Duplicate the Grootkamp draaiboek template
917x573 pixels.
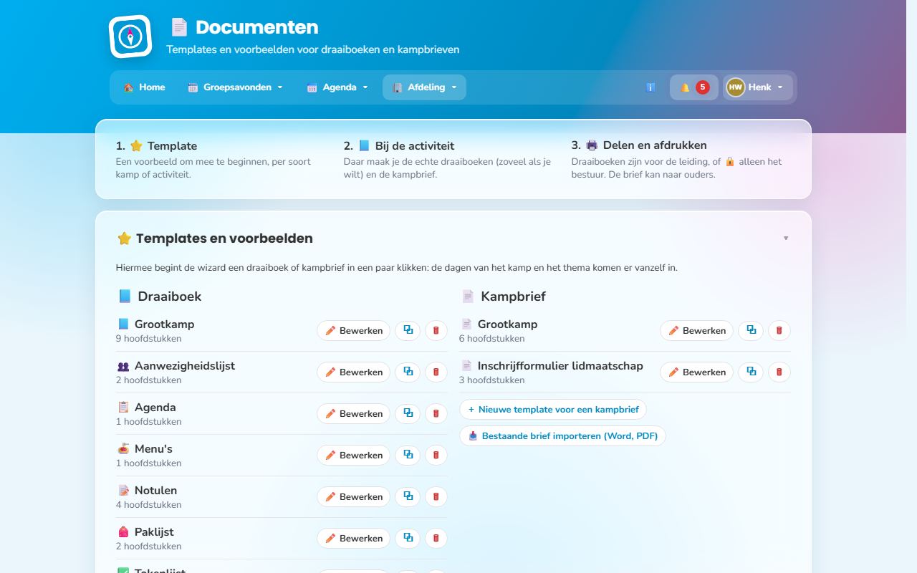point(408,330)
